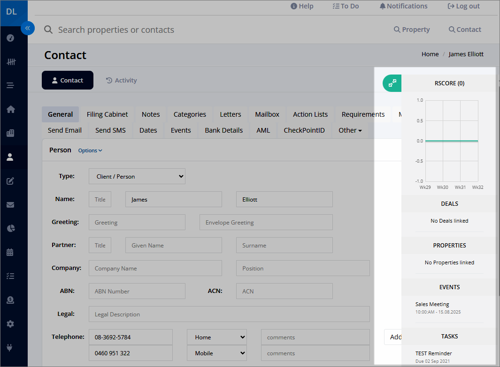500x367 pixels.
Task: Open the TEST Reminder task
Action: click(433, 353)
